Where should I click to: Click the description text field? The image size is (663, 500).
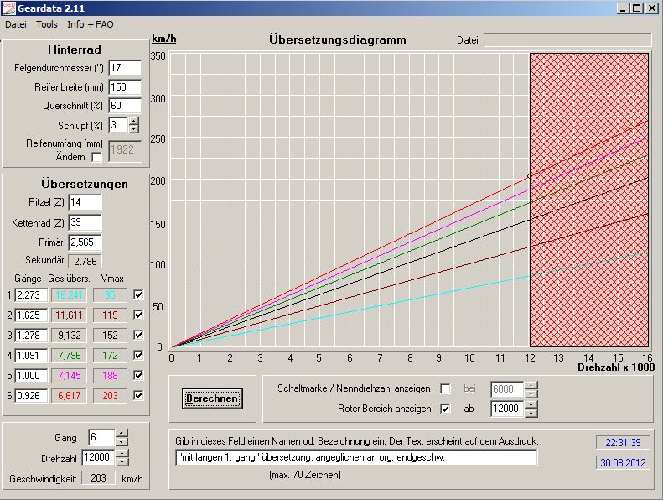(355, 457)
